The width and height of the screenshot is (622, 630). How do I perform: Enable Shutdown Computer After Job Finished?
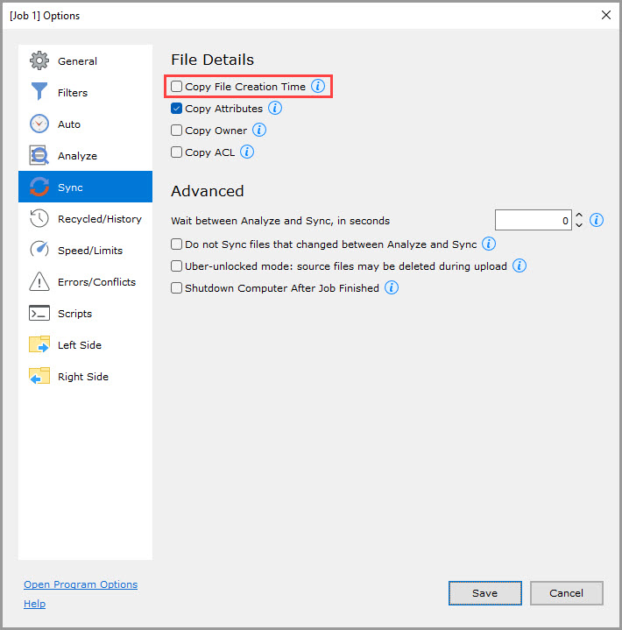point(177,287)
